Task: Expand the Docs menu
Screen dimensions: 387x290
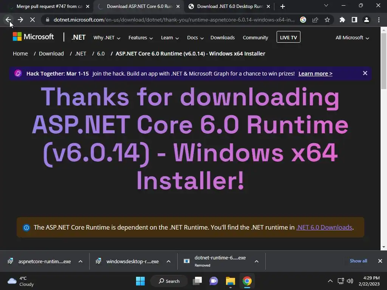Action: coord(195,38)
